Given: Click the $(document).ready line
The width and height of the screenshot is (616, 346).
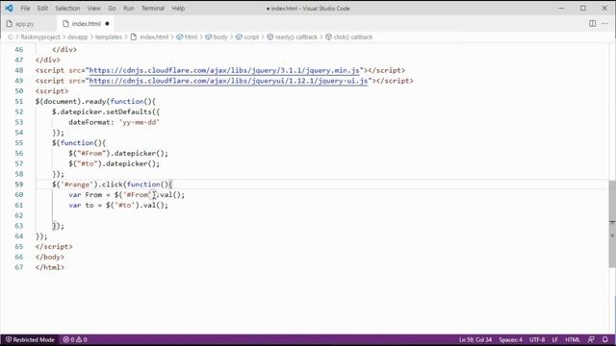Looking at the screenshot, I should [x=95, y=102].
